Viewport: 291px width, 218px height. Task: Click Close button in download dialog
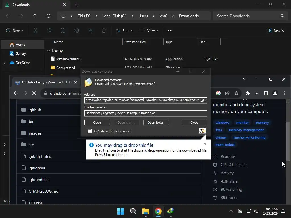[x=194, y=123]
